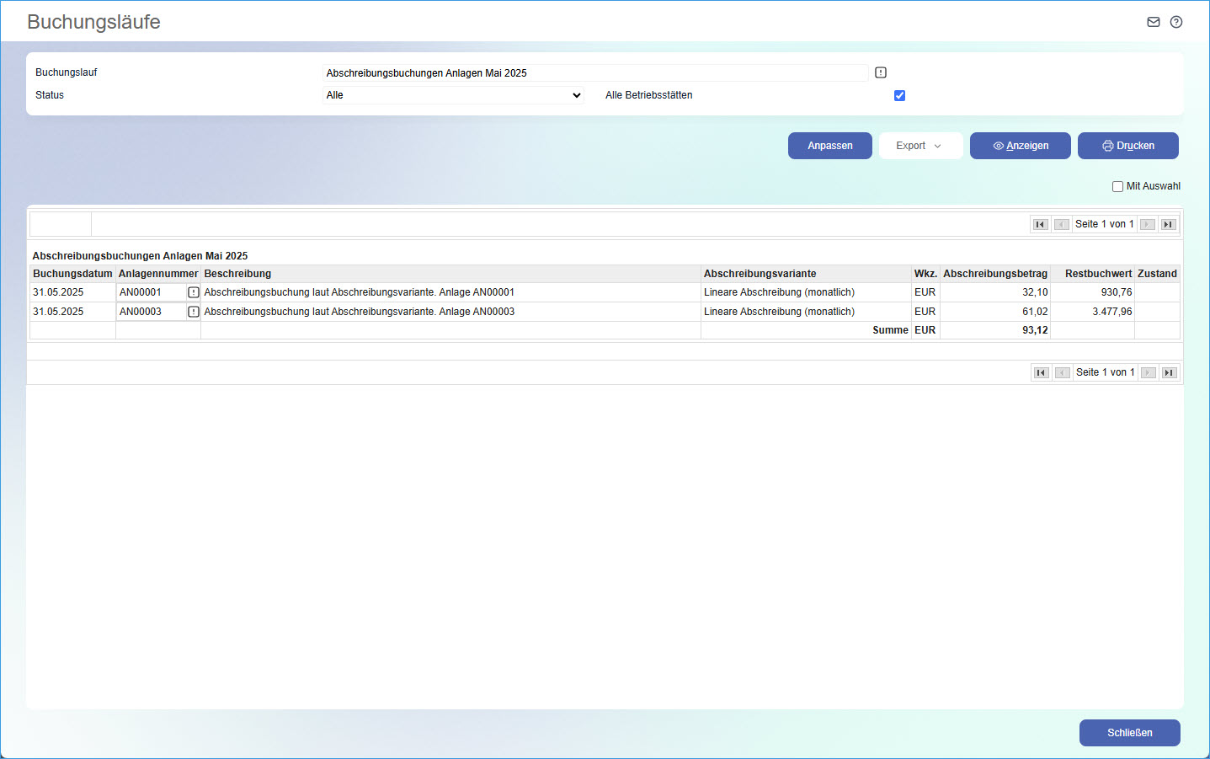Go to last page in bottom pager
This screenshot has width=1210, height=759.
coord(1169,372)
